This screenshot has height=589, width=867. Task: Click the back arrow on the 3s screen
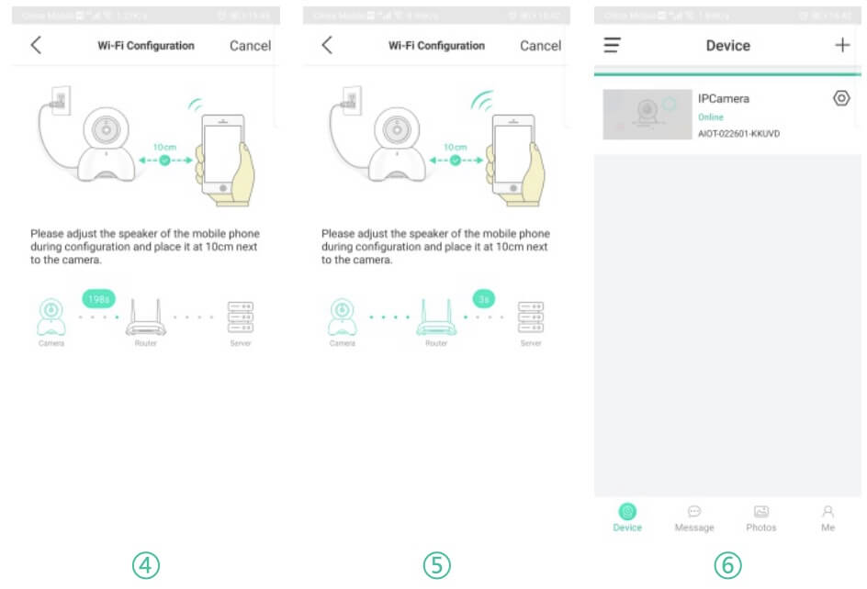[x=327, y=45]
